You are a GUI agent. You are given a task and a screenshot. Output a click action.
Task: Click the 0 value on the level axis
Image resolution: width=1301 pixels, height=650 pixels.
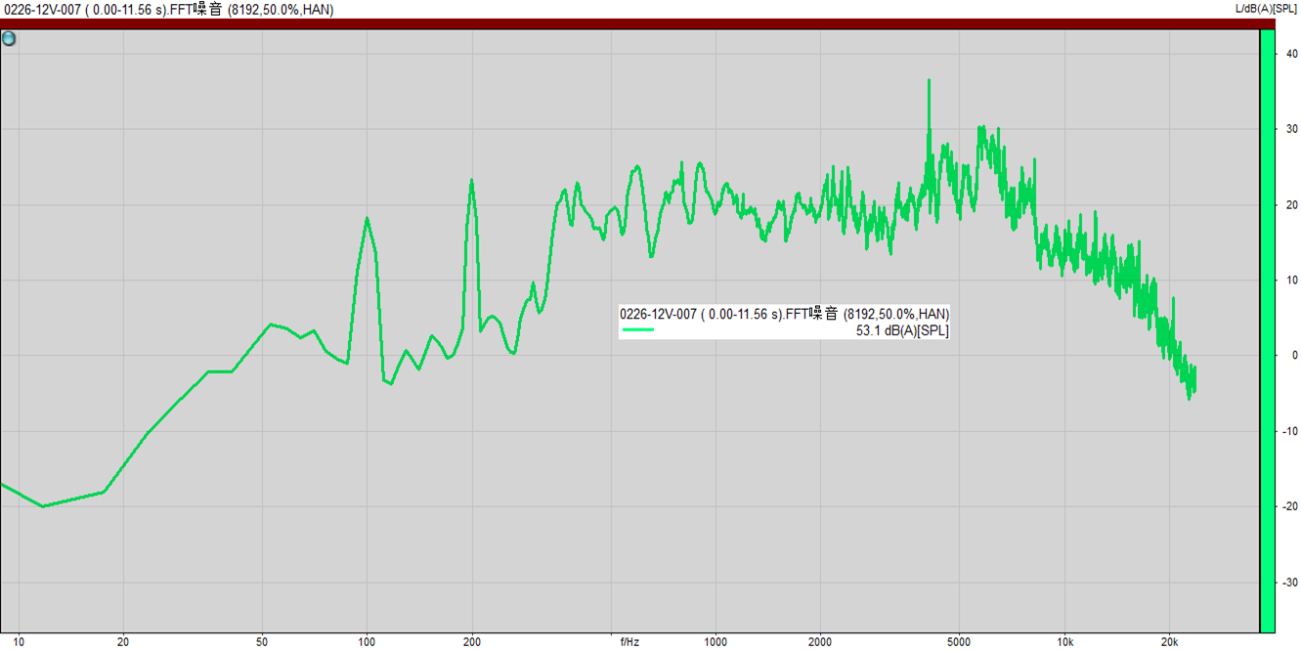[1293, 356]
